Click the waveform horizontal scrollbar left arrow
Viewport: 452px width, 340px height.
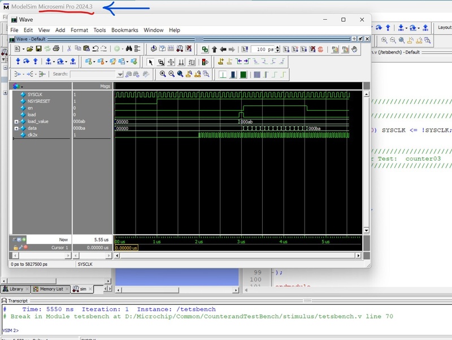coord(117,255)
